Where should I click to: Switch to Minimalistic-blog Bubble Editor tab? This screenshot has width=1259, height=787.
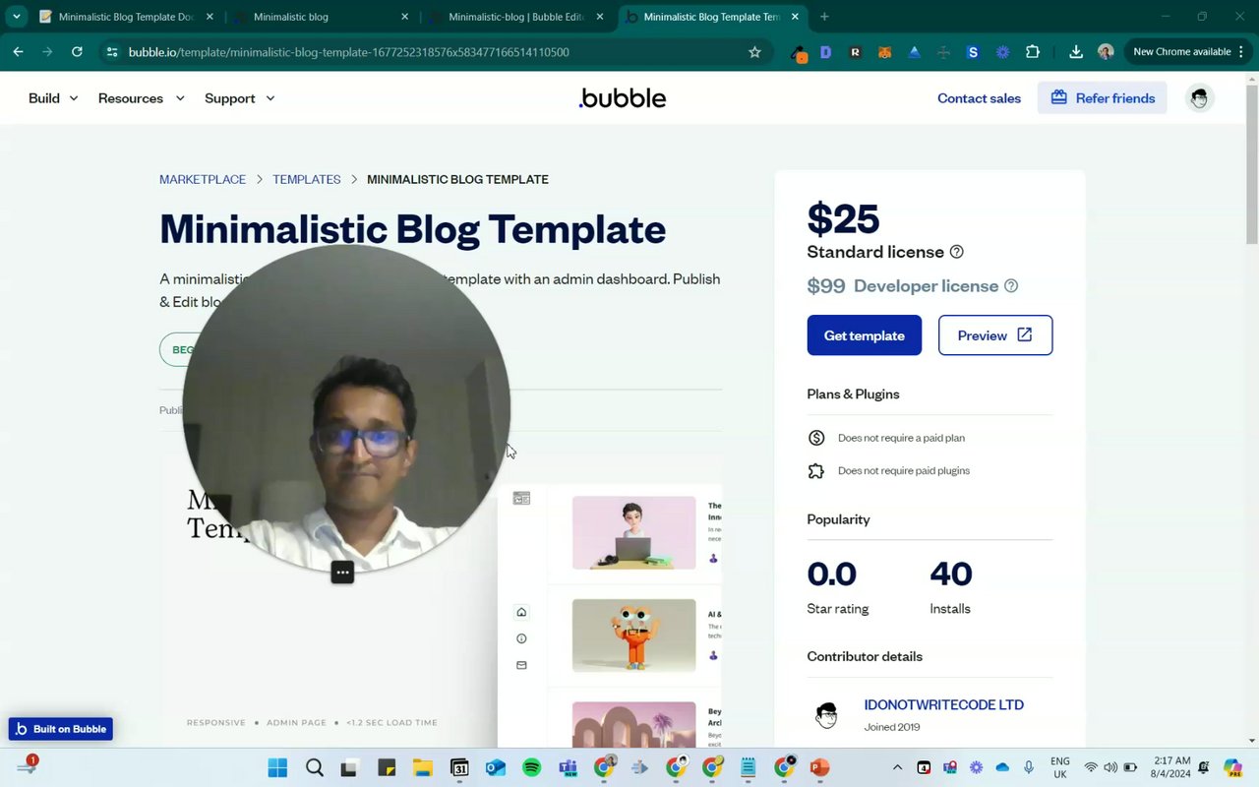tap(516, 17)
